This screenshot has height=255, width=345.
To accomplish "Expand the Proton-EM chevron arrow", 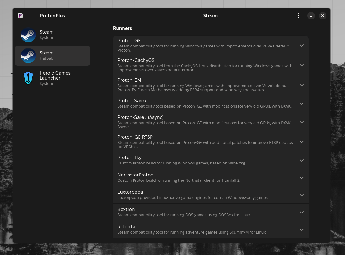I will (301, 85).
